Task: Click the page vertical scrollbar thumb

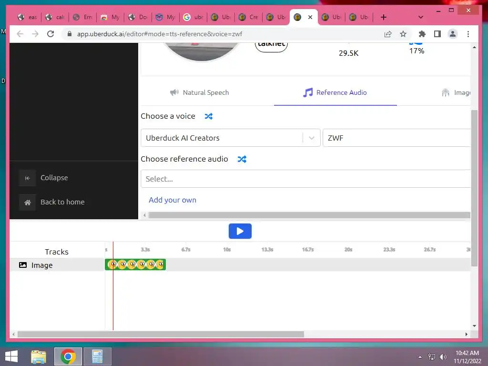Action: [474, 188]
